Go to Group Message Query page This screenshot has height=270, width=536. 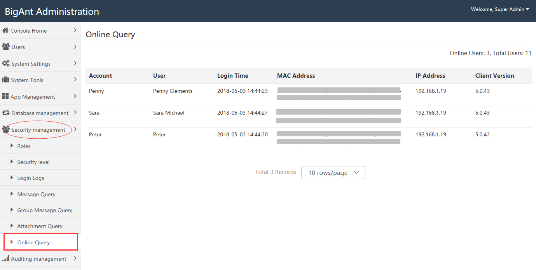[45, 210]
